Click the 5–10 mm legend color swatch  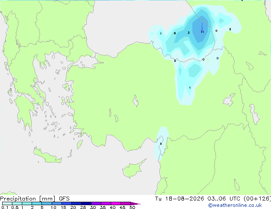click(47, 203)
